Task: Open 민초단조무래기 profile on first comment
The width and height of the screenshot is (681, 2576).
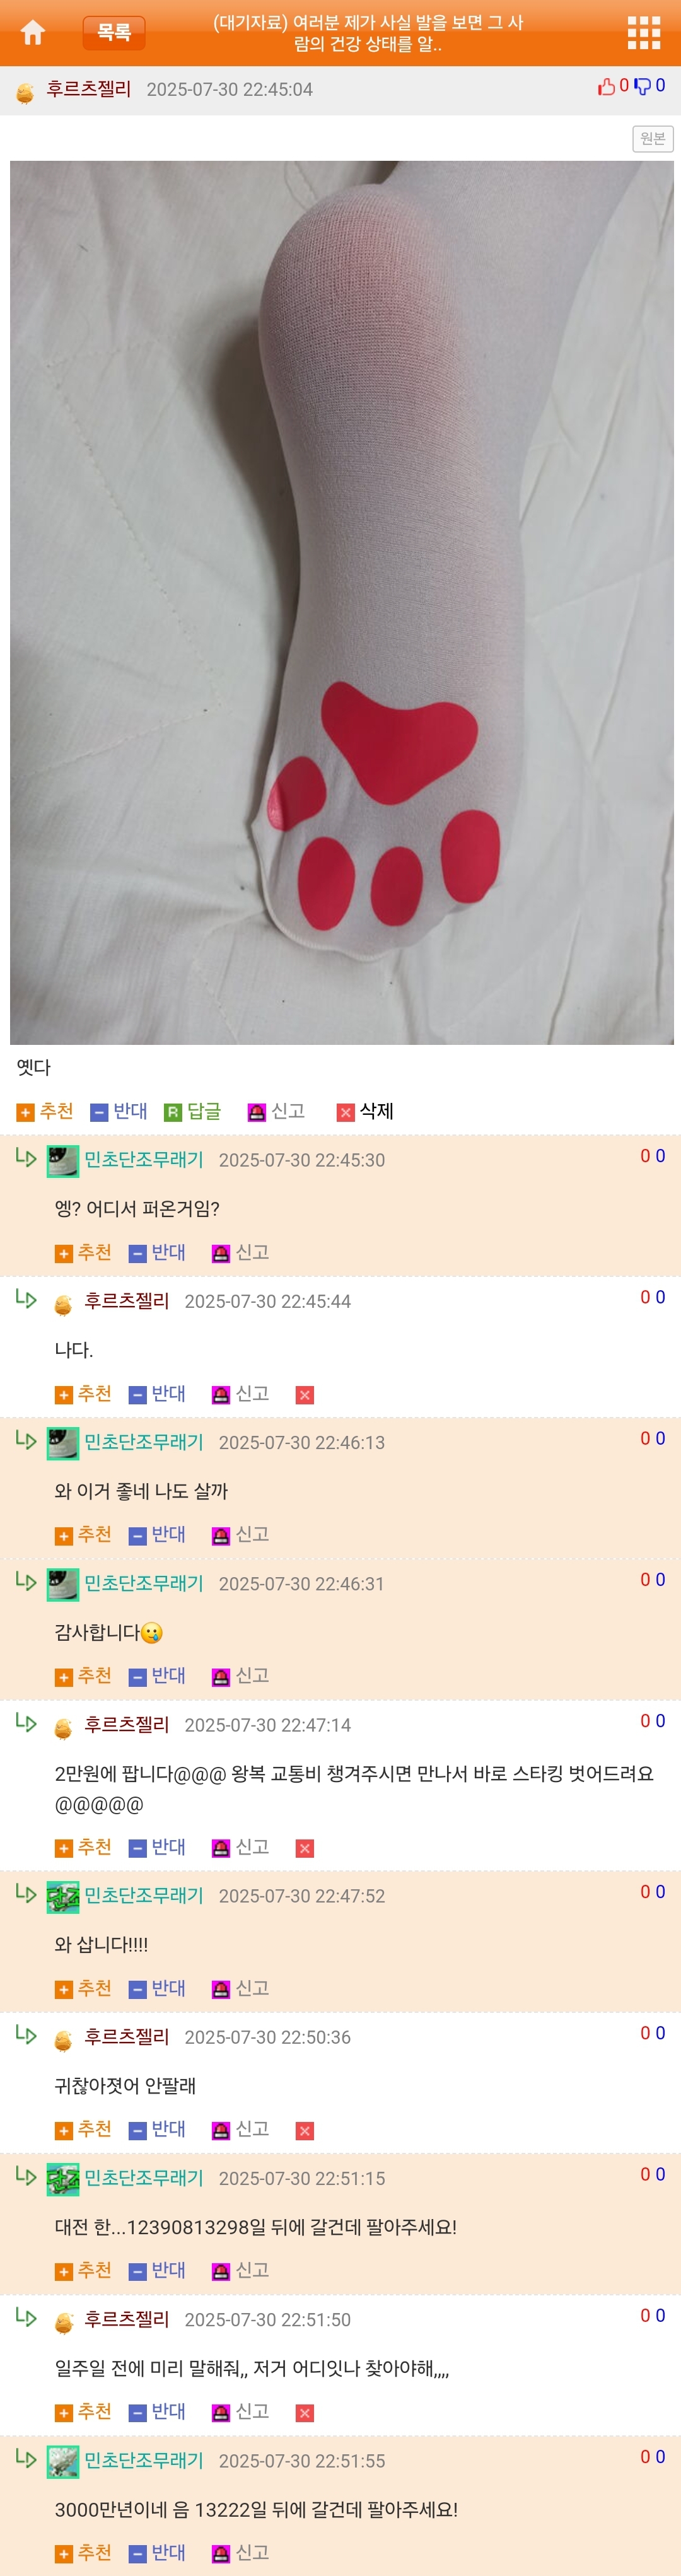Action: (x=143, y=1160)
